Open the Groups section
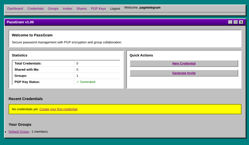The image size is (249, 145). point(53,9)
